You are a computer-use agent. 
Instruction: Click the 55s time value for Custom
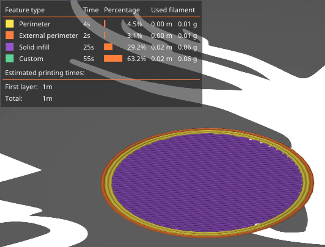88,59
